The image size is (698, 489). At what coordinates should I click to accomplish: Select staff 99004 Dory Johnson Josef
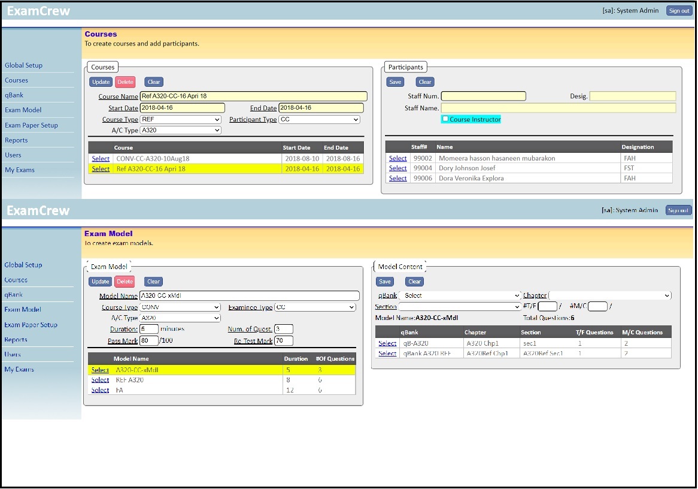pyautogui.click(x=397, y=168)
